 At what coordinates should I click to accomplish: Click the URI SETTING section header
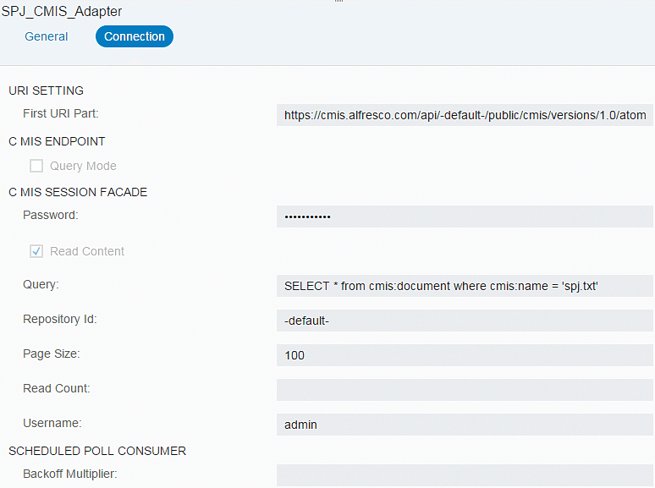pos(46,90)
